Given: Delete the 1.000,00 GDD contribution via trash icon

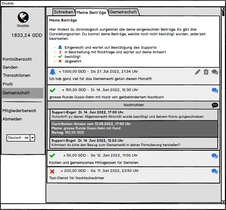Looking at the screenshot, I should (206, 72).
